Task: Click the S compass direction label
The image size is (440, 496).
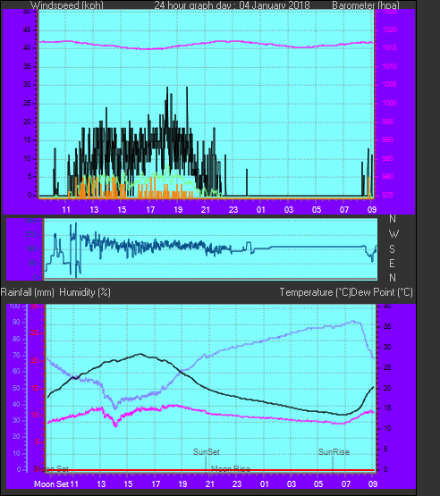Action: coord(393,249)
